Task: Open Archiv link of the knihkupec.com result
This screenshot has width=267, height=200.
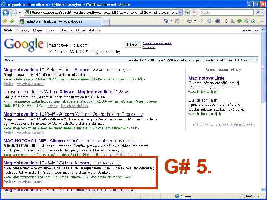Action: (107, 154)
